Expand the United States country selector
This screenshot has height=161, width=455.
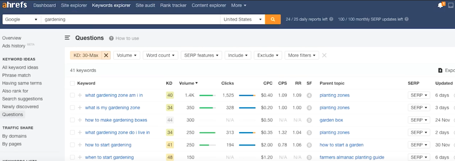coord(242,19)
